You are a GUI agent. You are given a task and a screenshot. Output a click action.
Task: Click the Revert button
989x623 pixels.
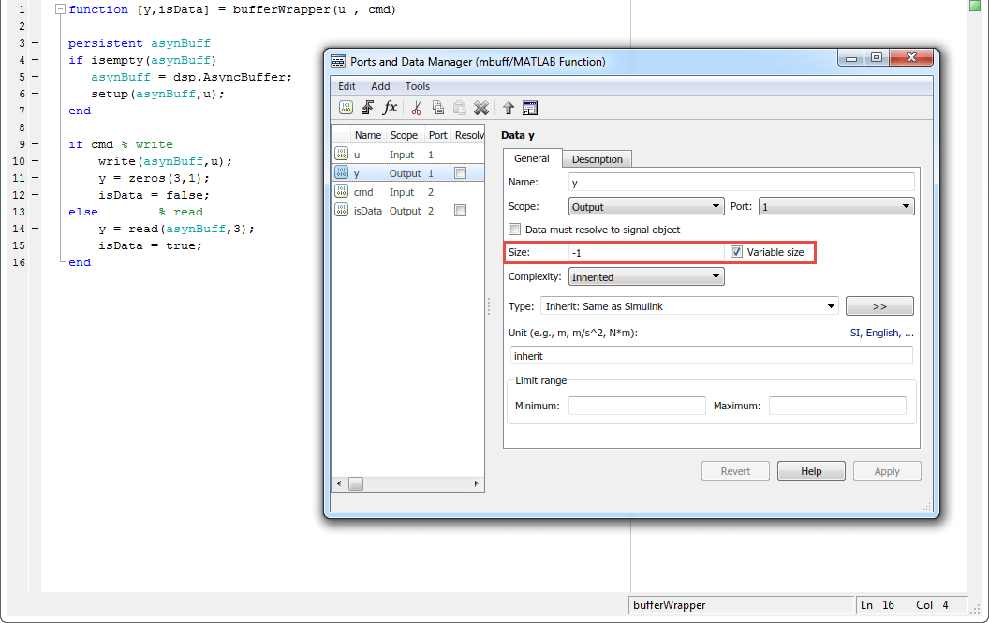pos(735,471)
